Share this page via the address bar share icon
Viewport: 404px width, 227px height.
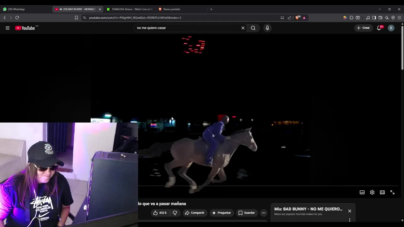(289, 18)
